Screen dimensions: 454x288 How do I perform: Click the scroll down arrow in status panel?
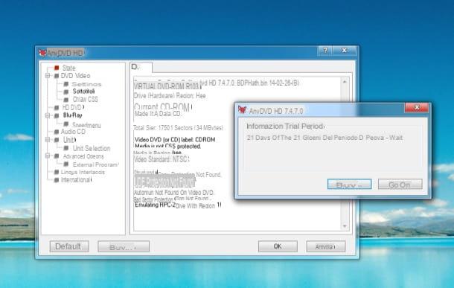pyautogui.click(x=345, y=225)
